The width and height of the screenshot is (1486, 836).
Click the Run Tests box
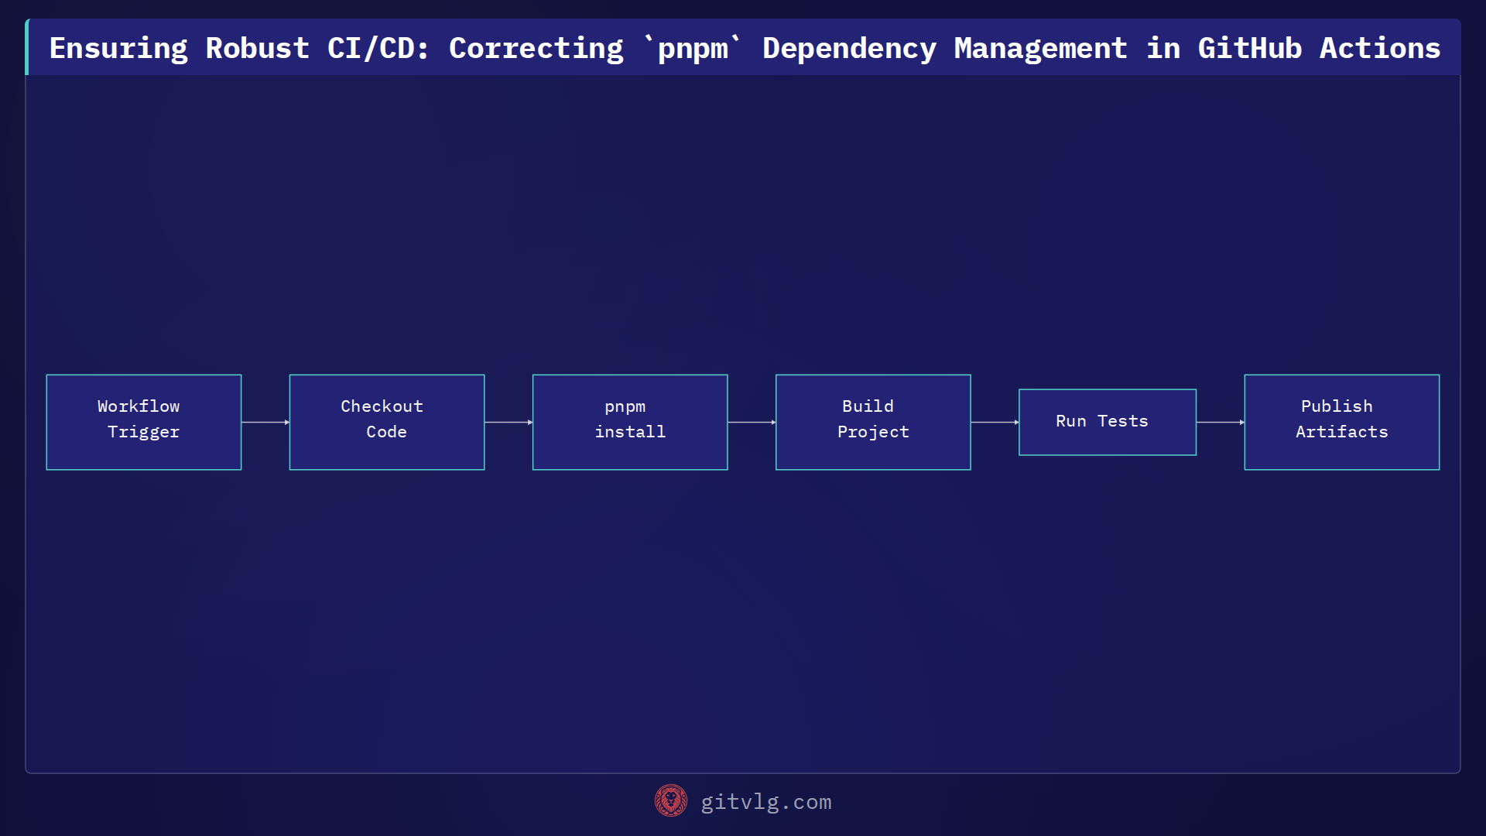(x=1108, y=422)
